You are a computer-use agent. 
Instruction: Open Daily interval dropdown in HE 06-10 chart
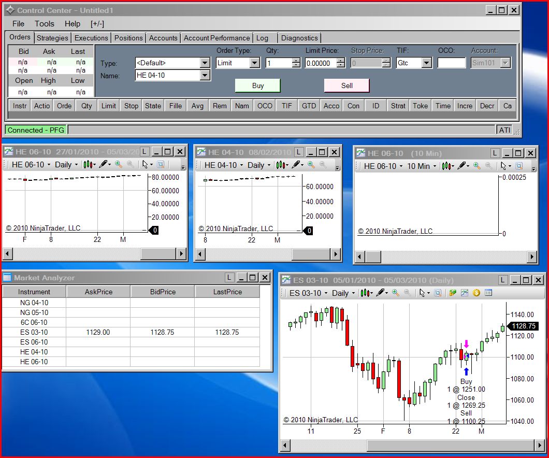[66, 165]
